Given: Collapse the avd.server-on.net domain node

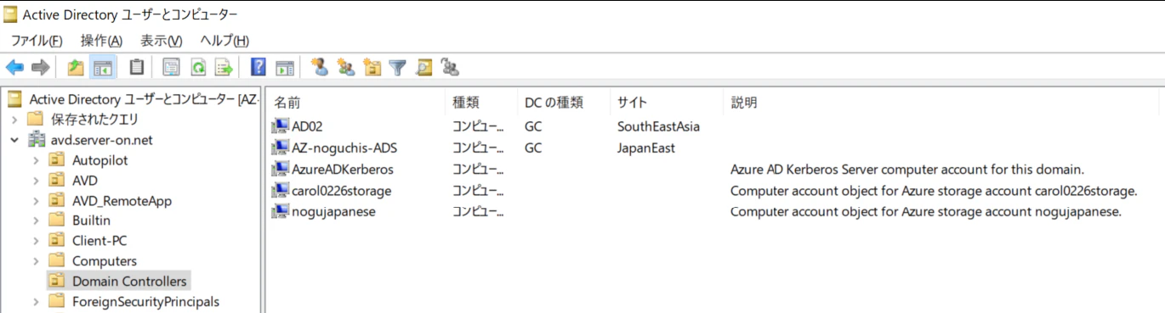Looking at the screenshot, I should (14, 139).
